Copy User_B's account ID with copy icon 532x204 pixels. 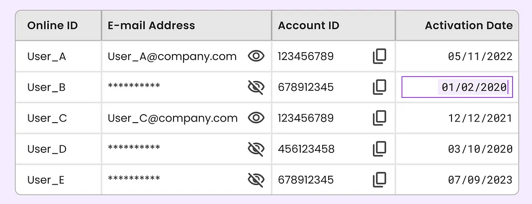(x=379, y=87)
